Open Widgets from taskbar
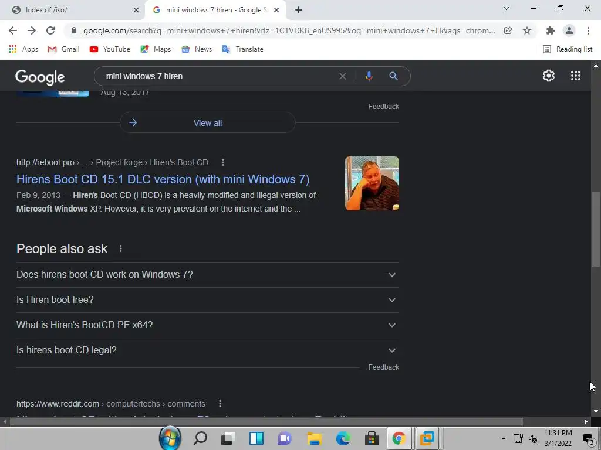The width and height of the screenshot is (601, 450). 256,438
